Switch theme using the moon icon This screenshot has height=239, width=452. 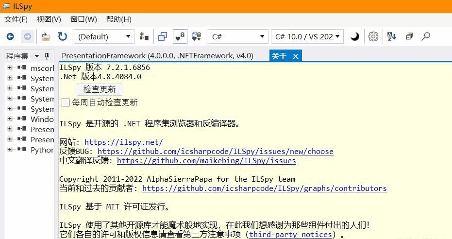355,36
